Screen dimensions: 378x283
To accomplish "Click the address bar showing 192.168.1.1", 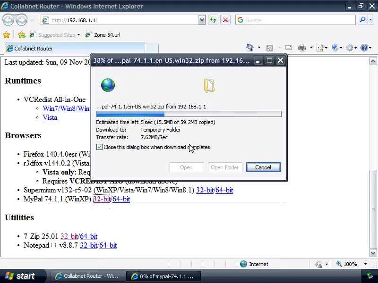I will click(120, 20).
